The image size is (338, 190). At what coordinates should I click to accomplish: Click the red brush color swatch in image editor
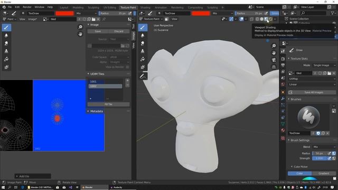pyautogui.click(x=64, y=13)
